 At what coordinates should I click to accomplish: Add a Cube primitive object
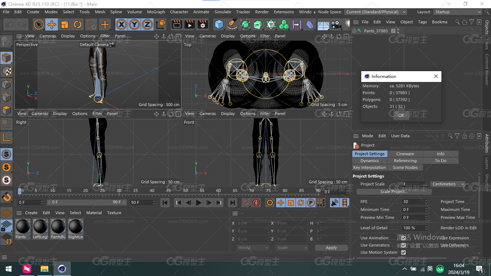(x=219, y=24)
